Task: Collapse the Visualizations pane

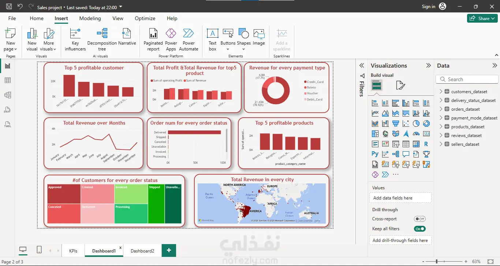Action: point(428,66)
